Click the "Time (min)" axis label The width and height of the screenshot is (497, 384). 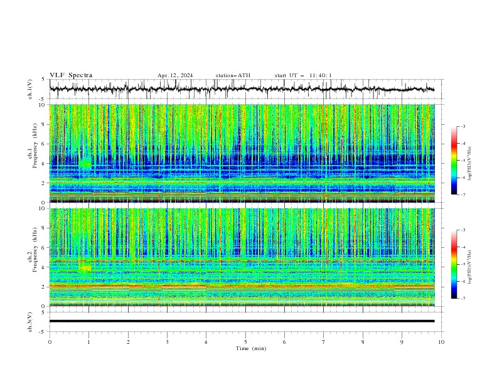click(251, 348)
